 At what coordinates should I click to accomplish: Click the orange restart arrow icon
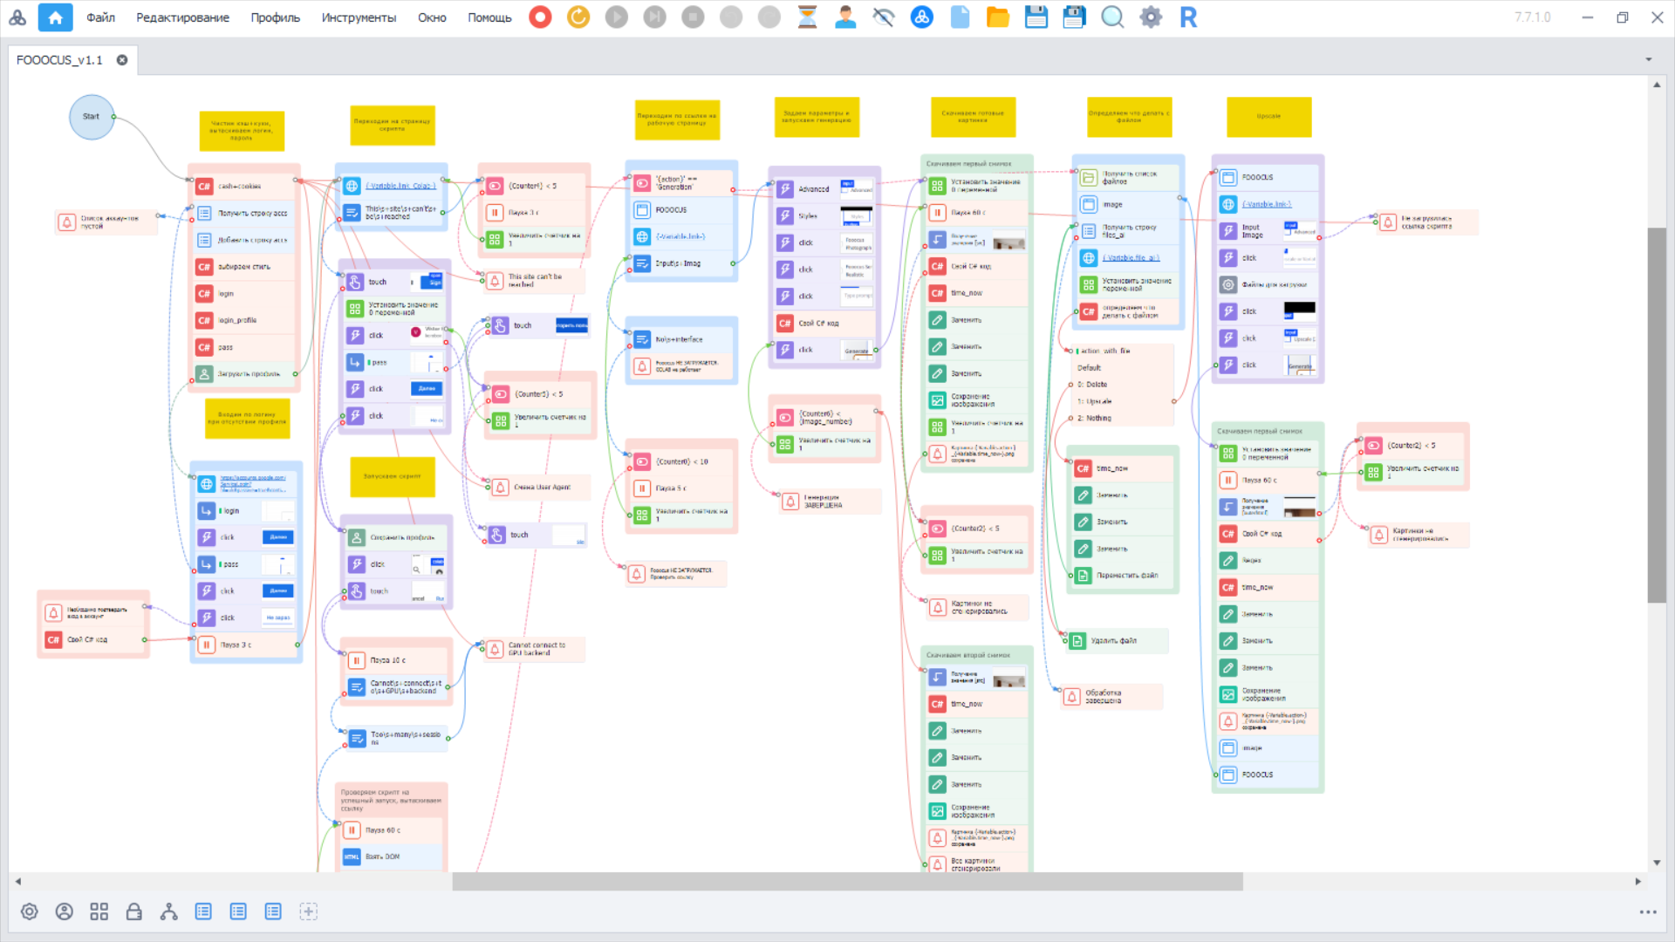pyautogui.click(x=578, y=17)
